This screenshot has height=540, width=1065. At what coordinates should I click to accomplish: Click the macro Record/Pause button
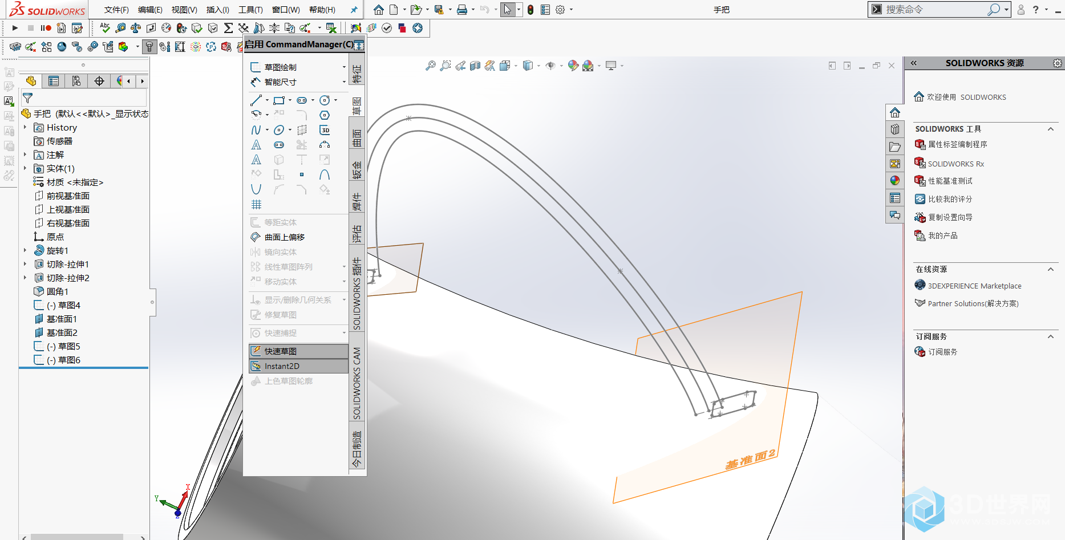46,28
